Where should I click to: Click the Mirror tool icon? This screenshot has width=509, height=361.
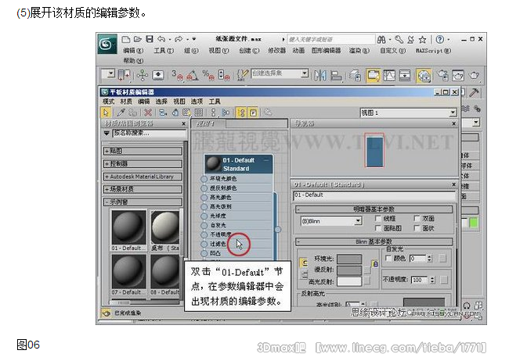pos(320,76)
